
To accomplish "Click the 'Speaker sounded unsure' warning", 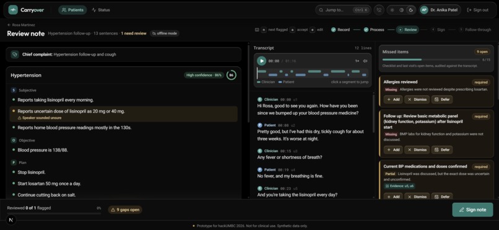I will click(40, 118).
